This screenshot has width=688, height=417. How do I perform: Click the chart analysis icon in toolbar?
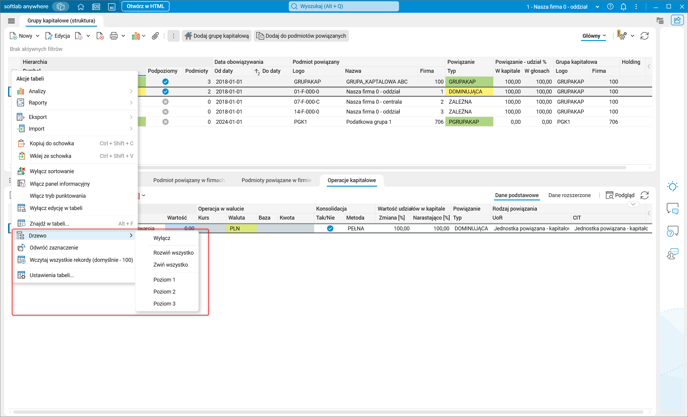[x=136, y=36]
